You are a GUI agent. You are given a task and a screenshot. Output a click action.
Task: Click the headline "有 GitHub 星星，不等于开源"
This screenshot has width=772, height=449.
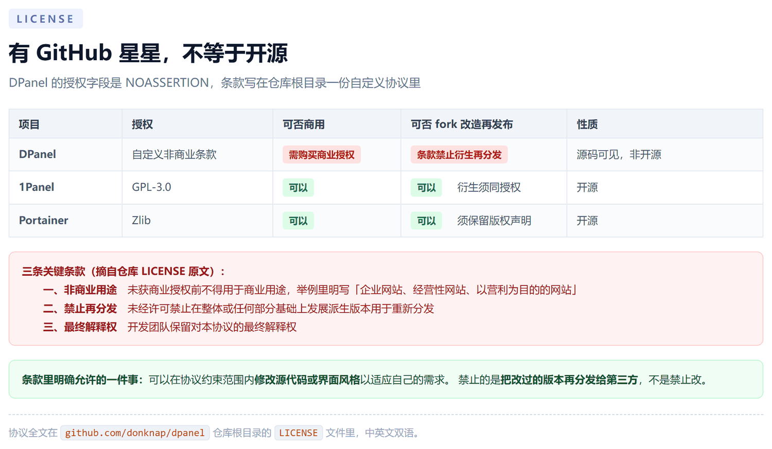click(148, 53)
